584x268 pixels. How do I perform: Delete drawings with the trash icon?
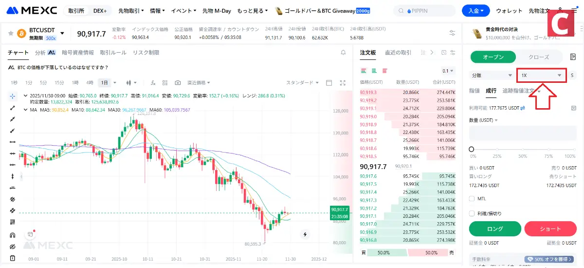click(x=13, y=258)
